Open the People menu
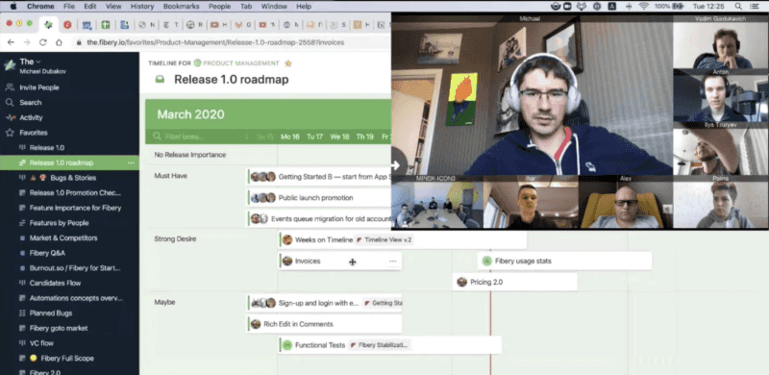This screenshot has height=375, width=769. (x=220, y=7)
